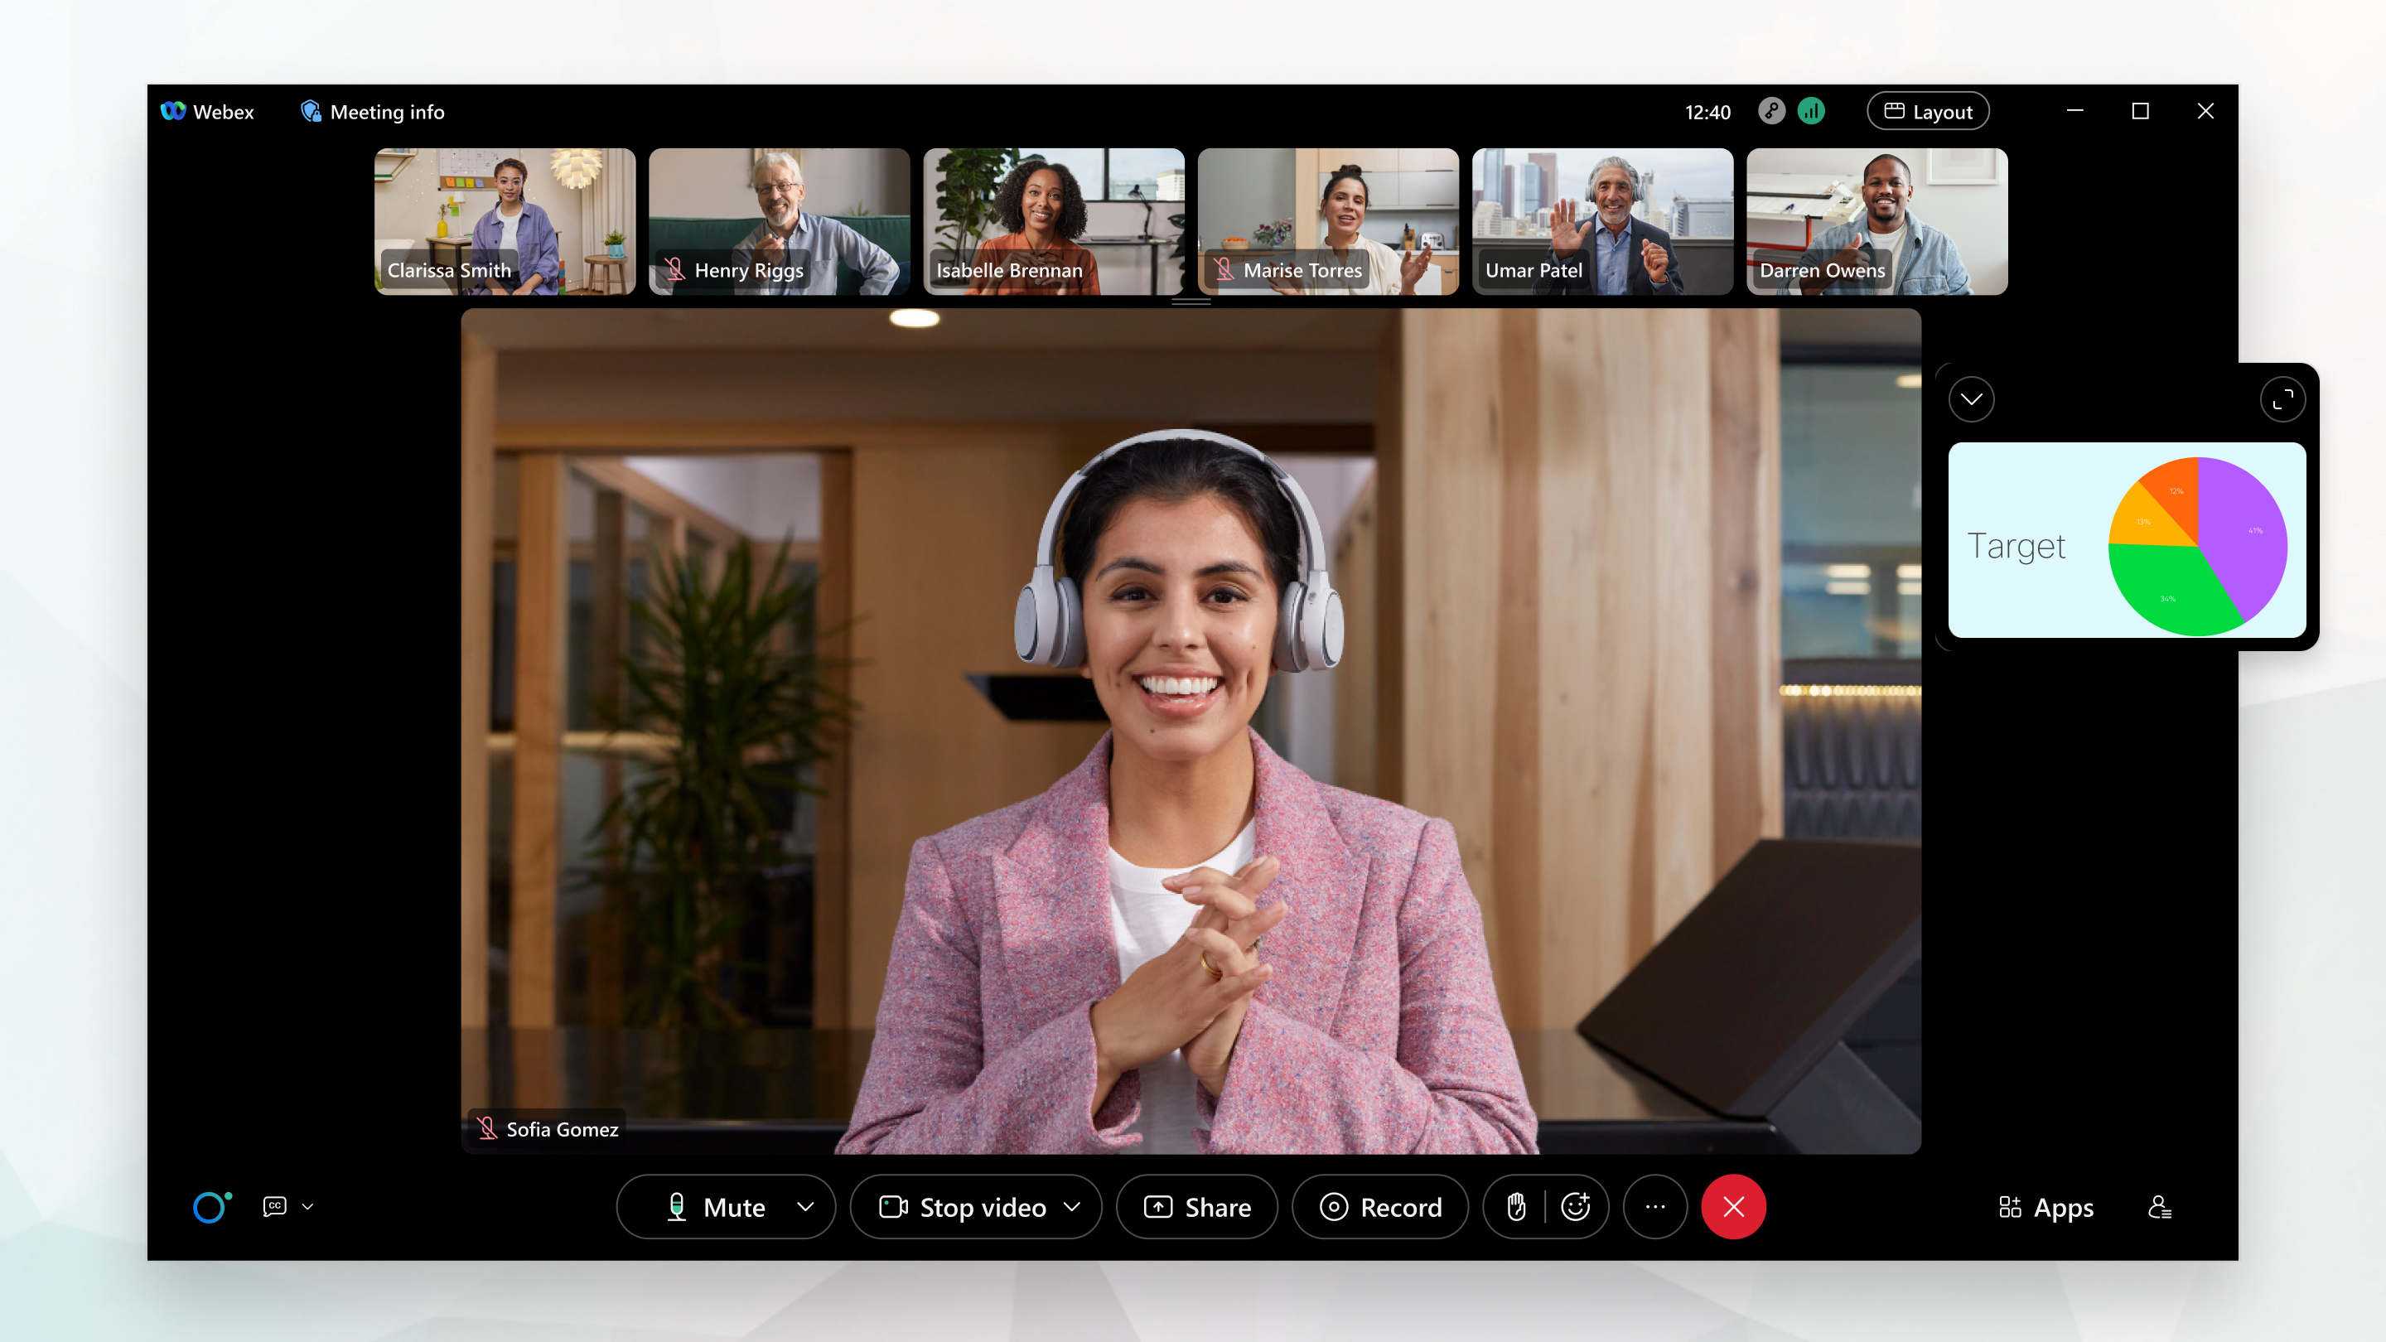Expand the Mute button dropdown arrow

pos(804,1208)
